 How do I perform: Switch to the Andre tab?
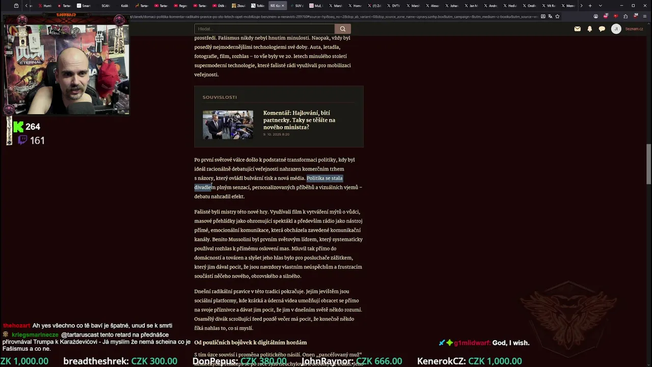[491, 6]
